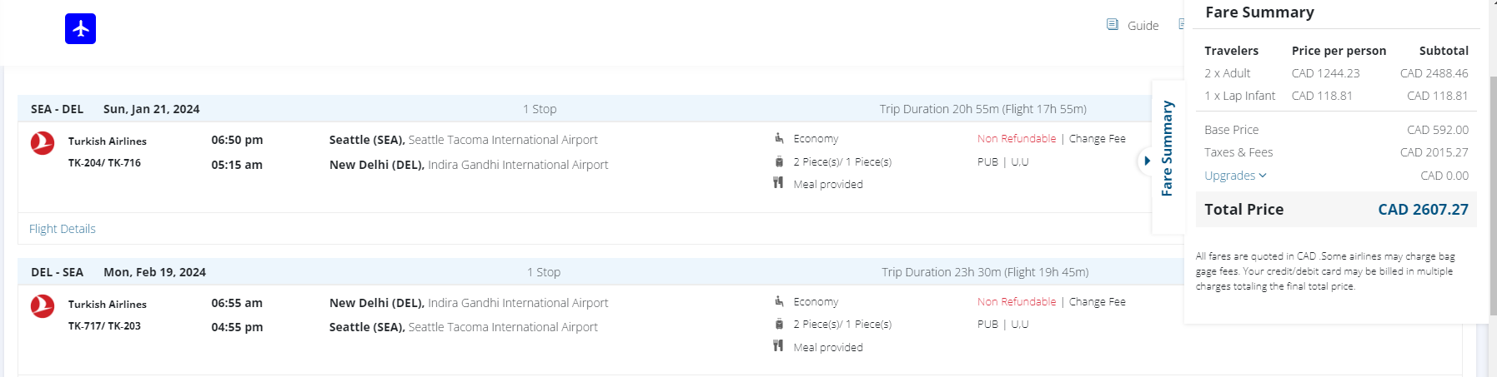Expand the Upgrades dropdown in Fare Summary

click(1235, 176)
